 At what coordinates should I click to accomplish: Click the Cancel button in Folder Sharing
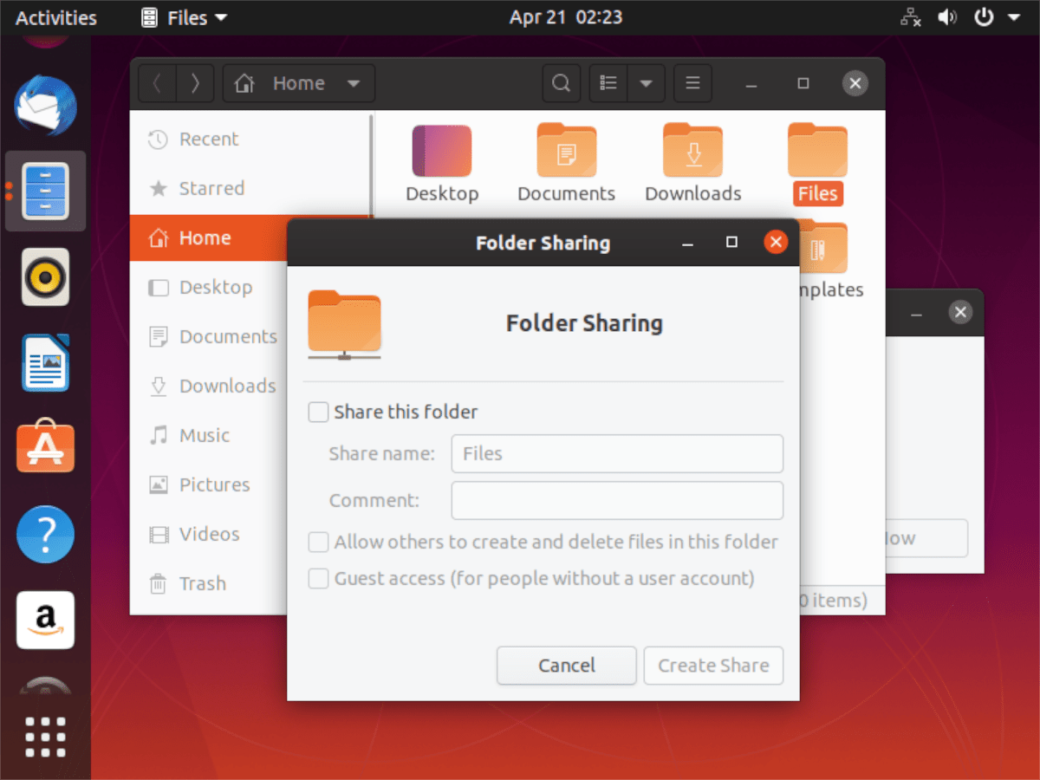pyautogui.click(x=566, y=666)
